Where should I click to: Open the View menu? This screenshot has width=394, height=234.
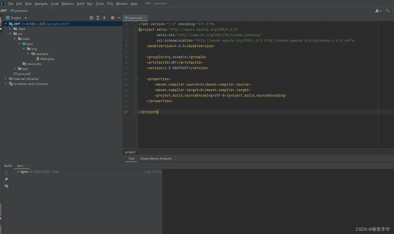coord(28,4)
